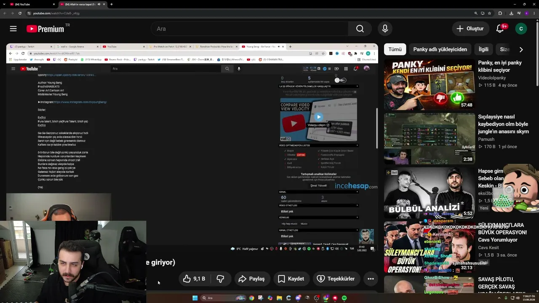Screen dimensions: 539x303
Task: Open the account avatar menu labeled C
Action: (x=521, y=29)
